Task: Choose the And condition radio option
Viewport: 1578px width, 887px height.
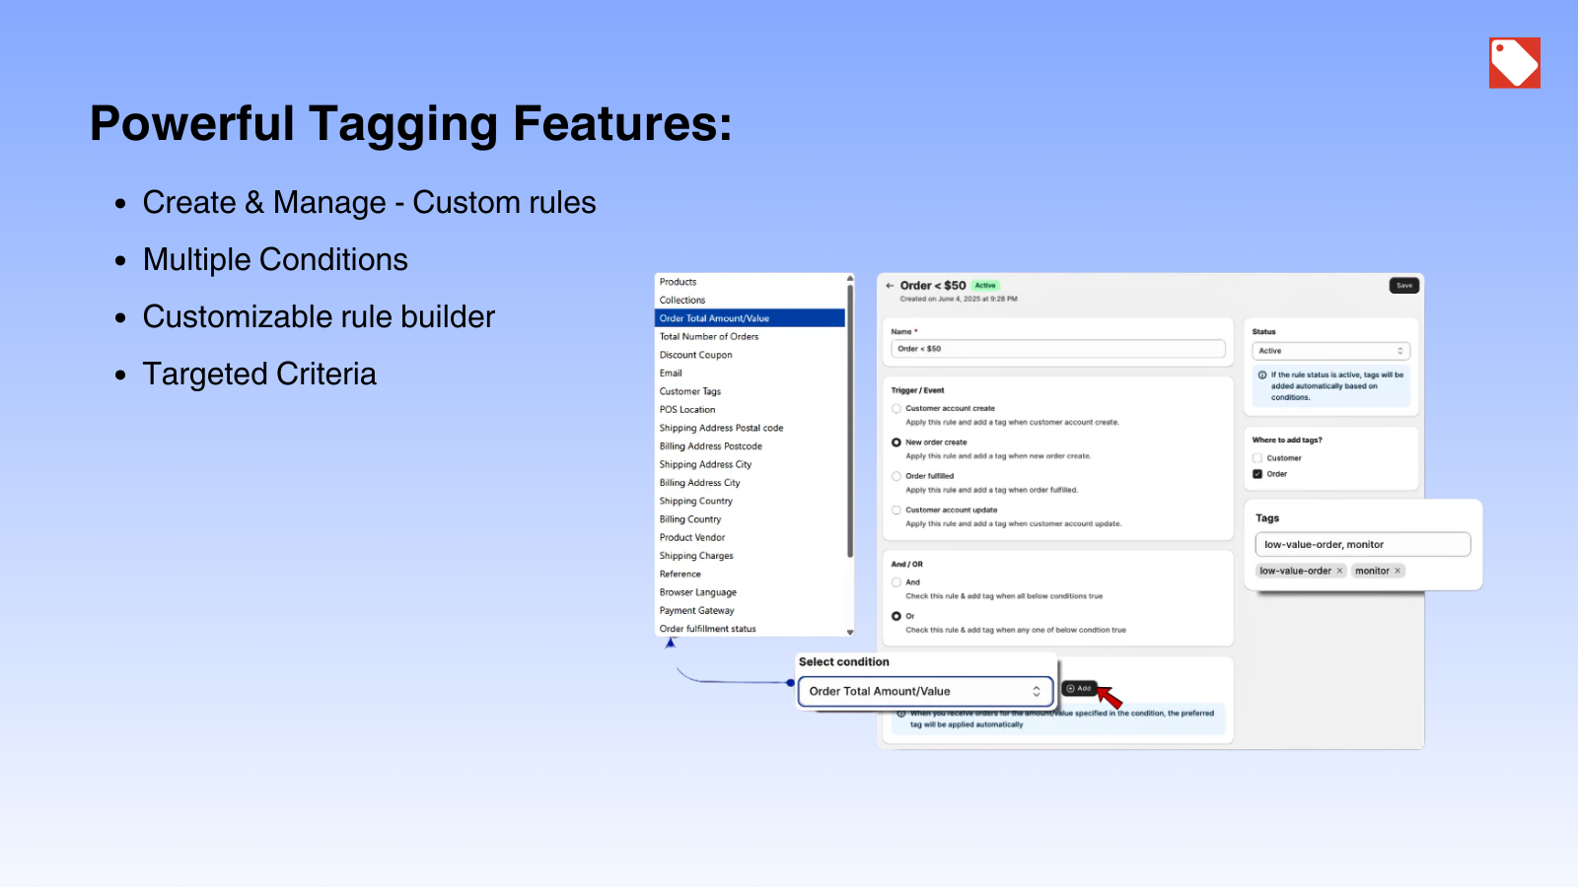Action: 897,582
